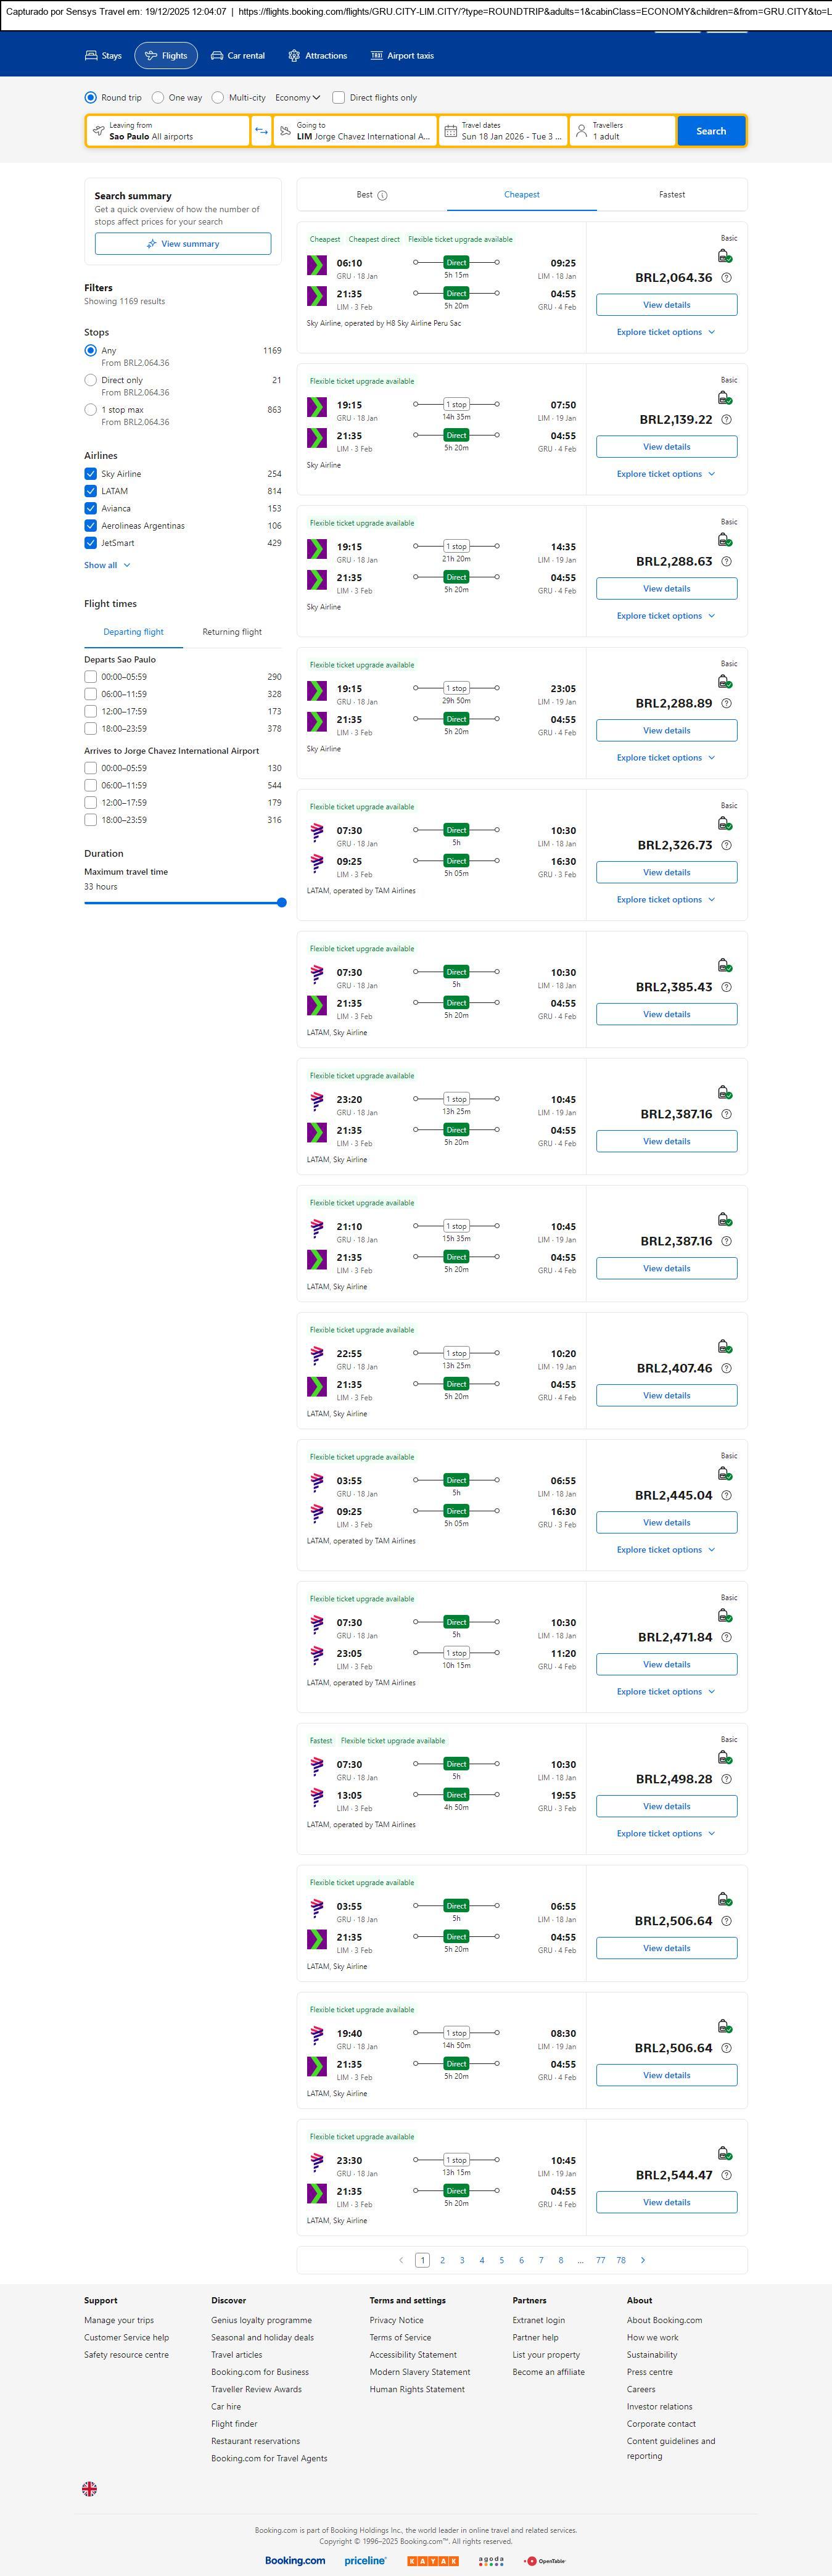Click the swap origin and destination arrows icon
The width and height of the screenshot is (832, 2576).
point(261,131)
